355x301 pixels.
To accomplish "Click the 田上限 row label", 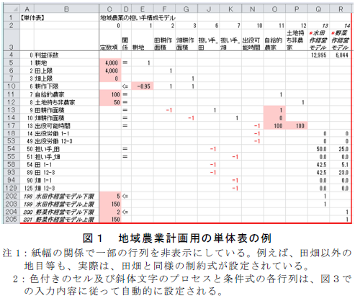I will [44, 71].
